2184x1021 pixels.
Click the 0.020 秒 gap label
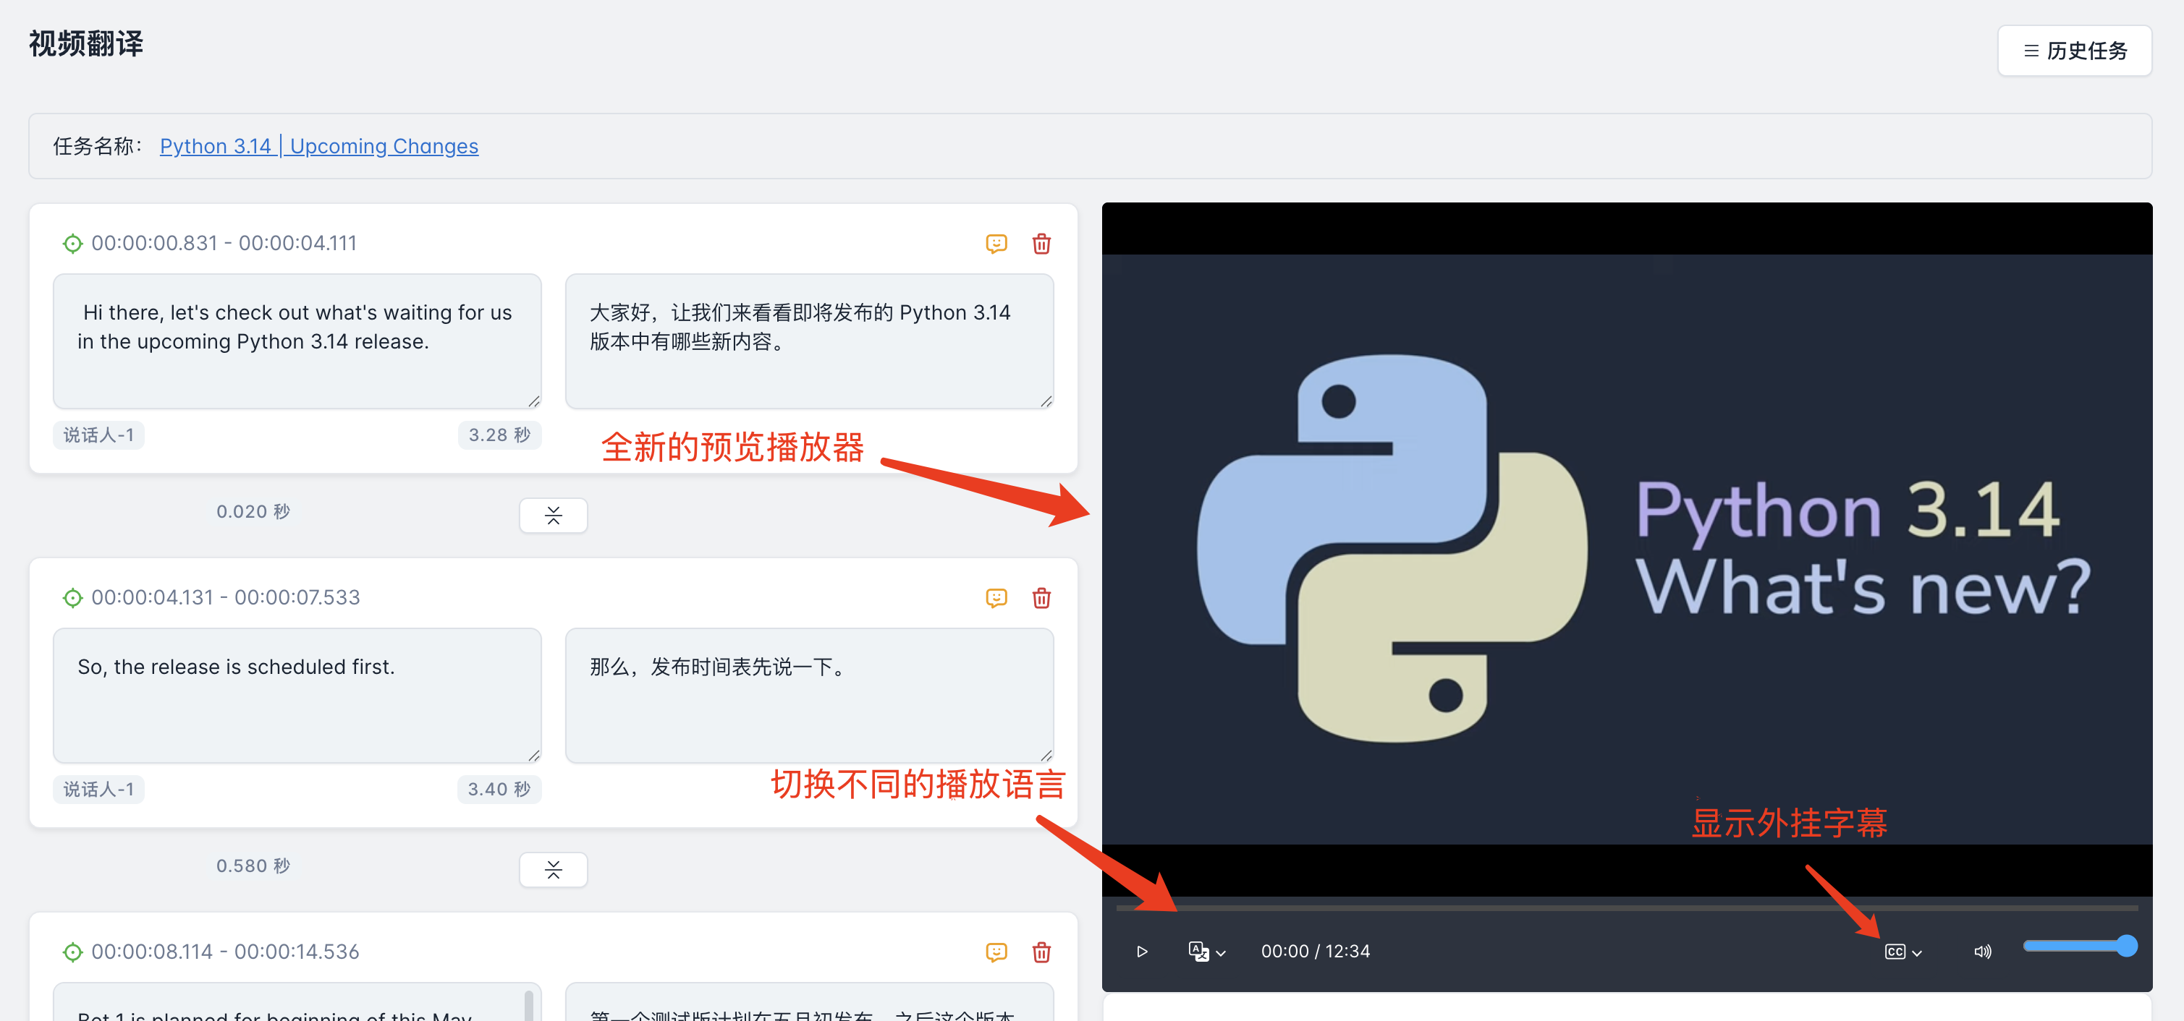click(x=253, y=512)
